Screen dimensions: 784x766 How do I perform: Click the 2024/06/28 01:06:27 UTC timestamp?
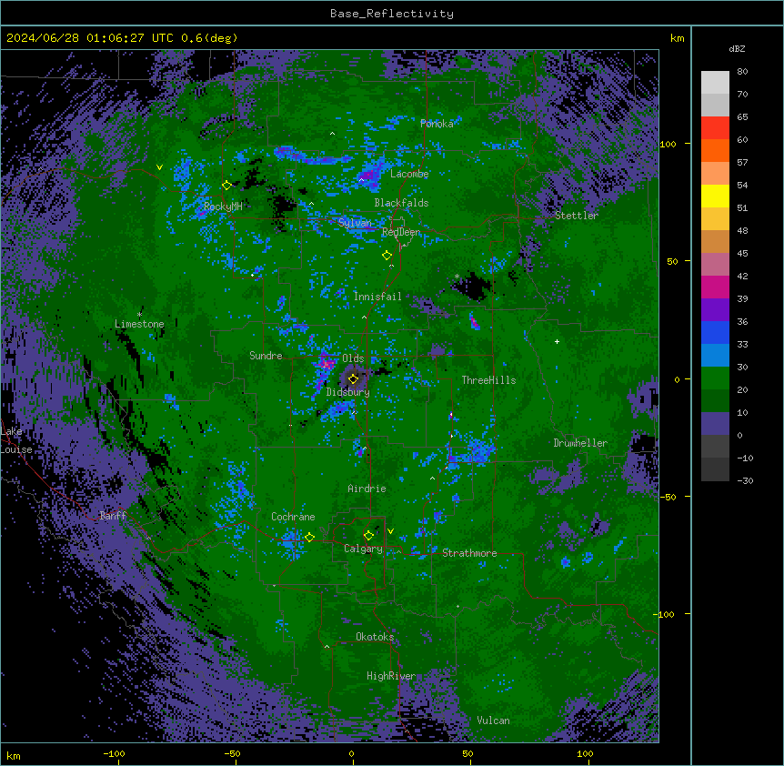(x=90, y=38)
